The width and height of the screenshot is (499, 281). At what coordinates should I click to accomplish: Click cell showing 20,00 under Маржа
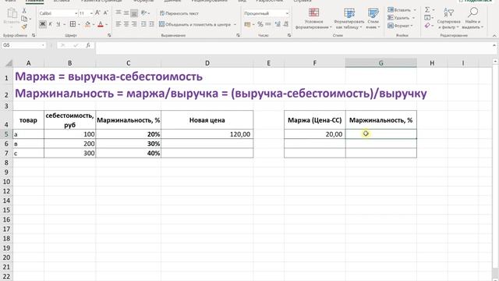315,134
